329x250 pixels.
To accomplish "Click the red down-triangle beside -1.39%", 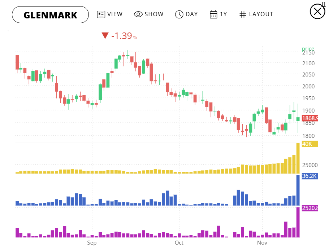I will pos(105,35).
